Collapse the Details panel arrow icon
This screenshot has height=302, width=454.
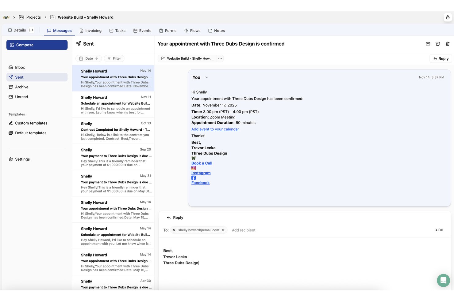click(x=31, y=30)
